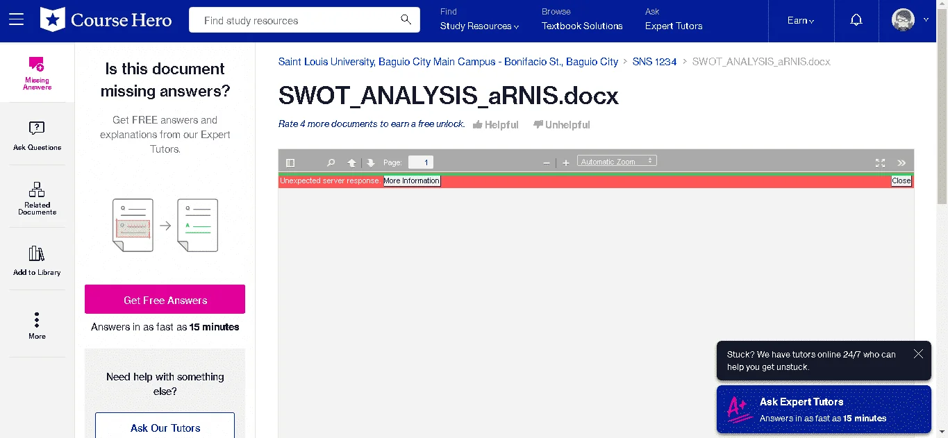This screenshot has width=948, height=438.
Task: Expand the profile account chevron
Action: tap(926, 20)
